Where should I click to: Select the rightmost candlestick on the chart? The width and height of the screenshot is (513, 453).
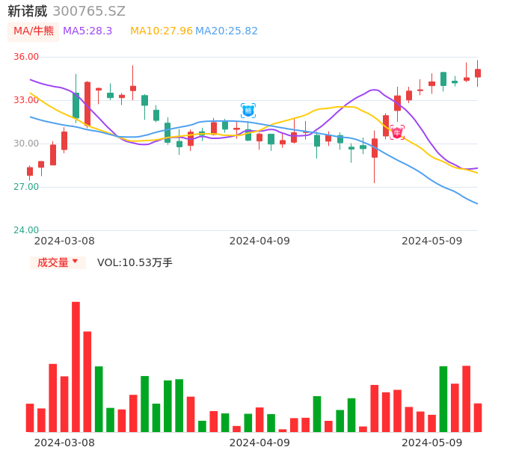pos(478,73)
